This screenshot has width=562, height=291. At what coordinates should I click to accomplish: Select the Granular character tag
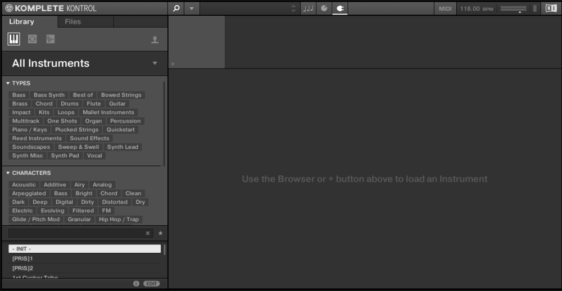pyautogui.click(x=79, y=219)
